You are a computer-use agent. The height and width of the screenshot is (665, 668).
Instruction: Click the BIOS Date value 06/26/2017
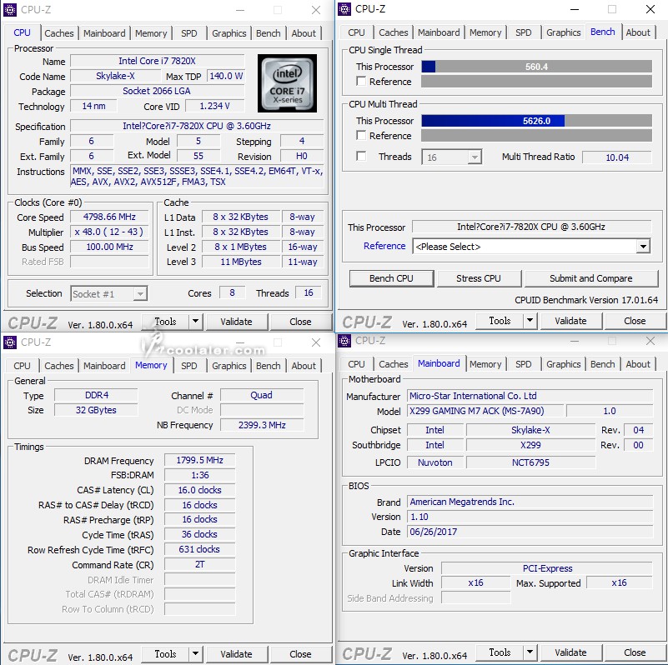click(530, 532)
